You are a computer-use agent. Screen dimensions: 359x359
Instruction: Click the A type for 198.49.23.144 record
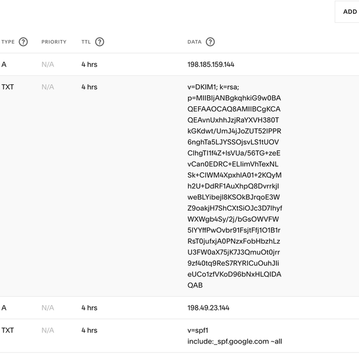click(x=4, y=308)
